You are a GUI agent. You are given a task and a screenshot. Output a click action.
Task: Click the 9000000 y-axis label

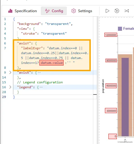111,60
